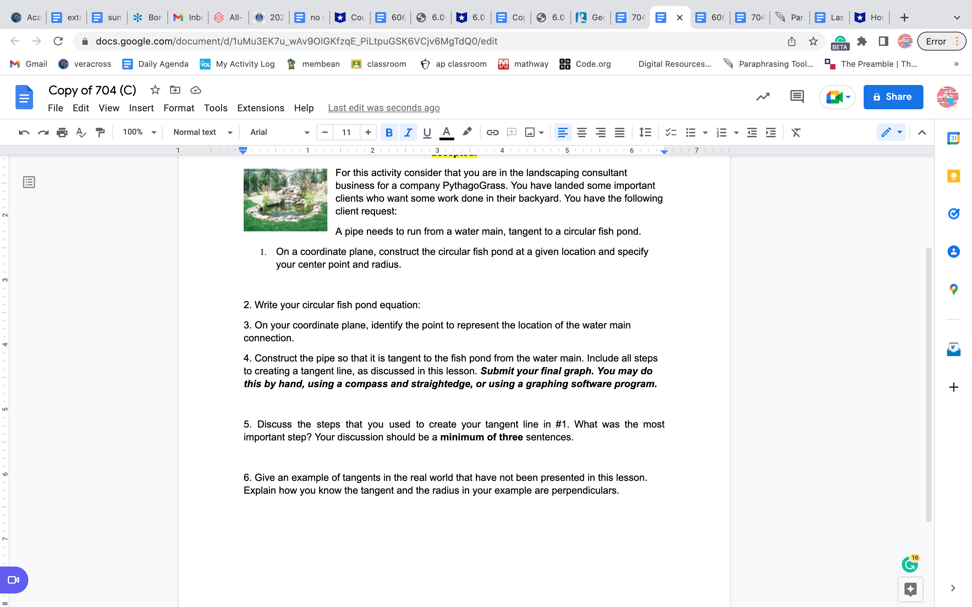Image resolution: width=972 pixels, height=607 pixels.
Task: Click the Print icon in toolbar
Action: tap(62, 132)
